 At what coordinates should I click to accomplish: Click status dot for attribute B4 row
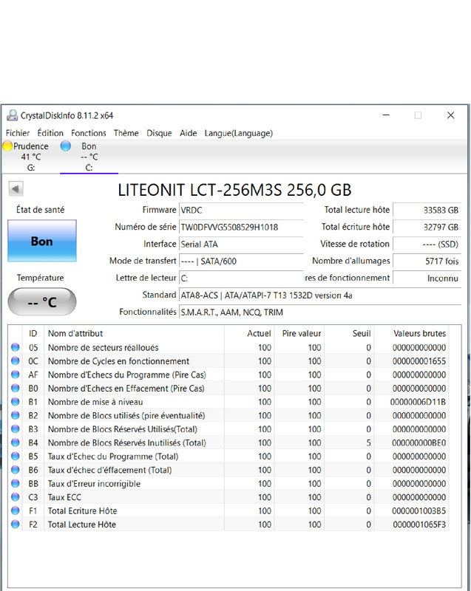click(15, 442)
